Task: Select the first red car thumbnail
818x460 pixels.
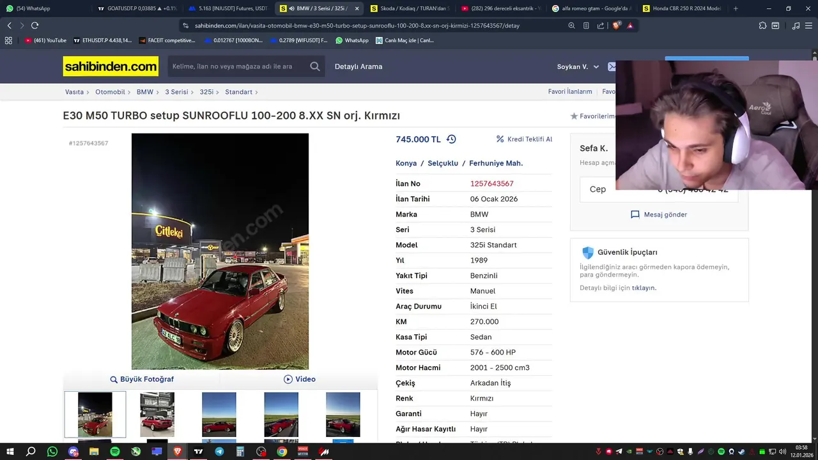Action: pyautogui.click(x=95, y=414)
